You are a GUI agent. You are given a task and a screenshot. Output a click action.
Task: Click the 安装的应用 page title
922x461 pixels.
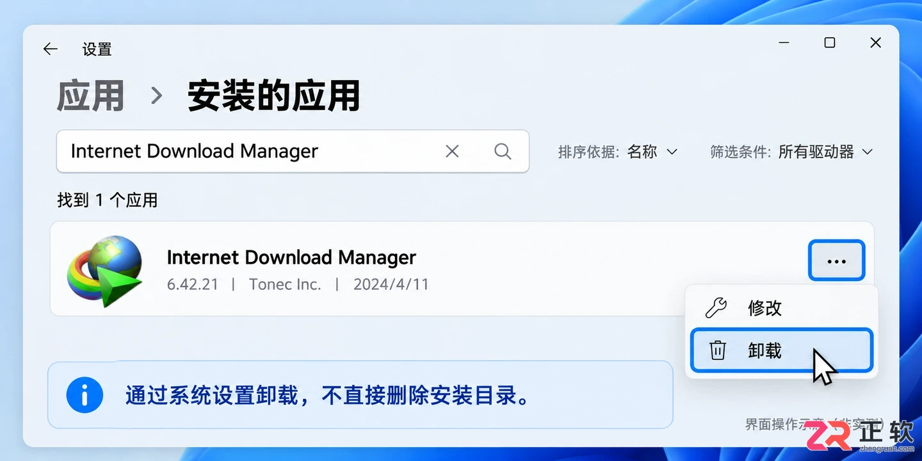click(x=273, y=96)
